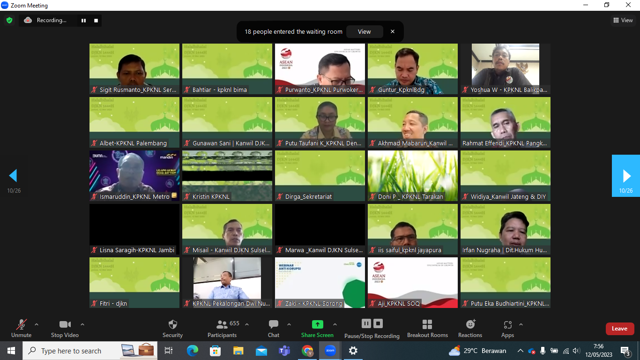Image resolution: width=640 pixels, height=360 pixels.
Task: Click View in waiting room notification
Action: point(364,32)
